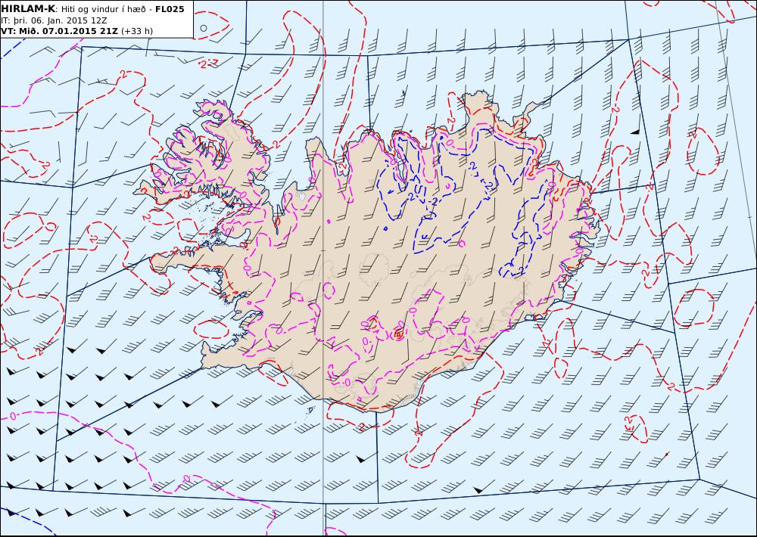
Task: Click the '(+33 h)' forecast offset text
Action: [x=136, y=31]
